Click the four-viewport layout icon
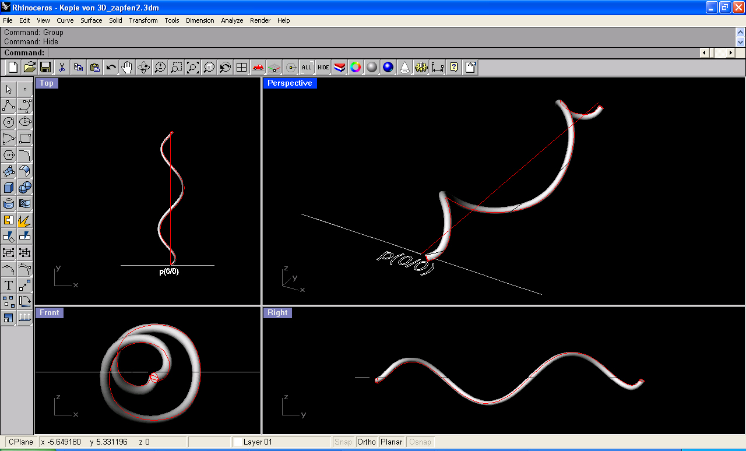Image resolution: width=746 pixels, height=451 pixels. (x=241, y=68)
